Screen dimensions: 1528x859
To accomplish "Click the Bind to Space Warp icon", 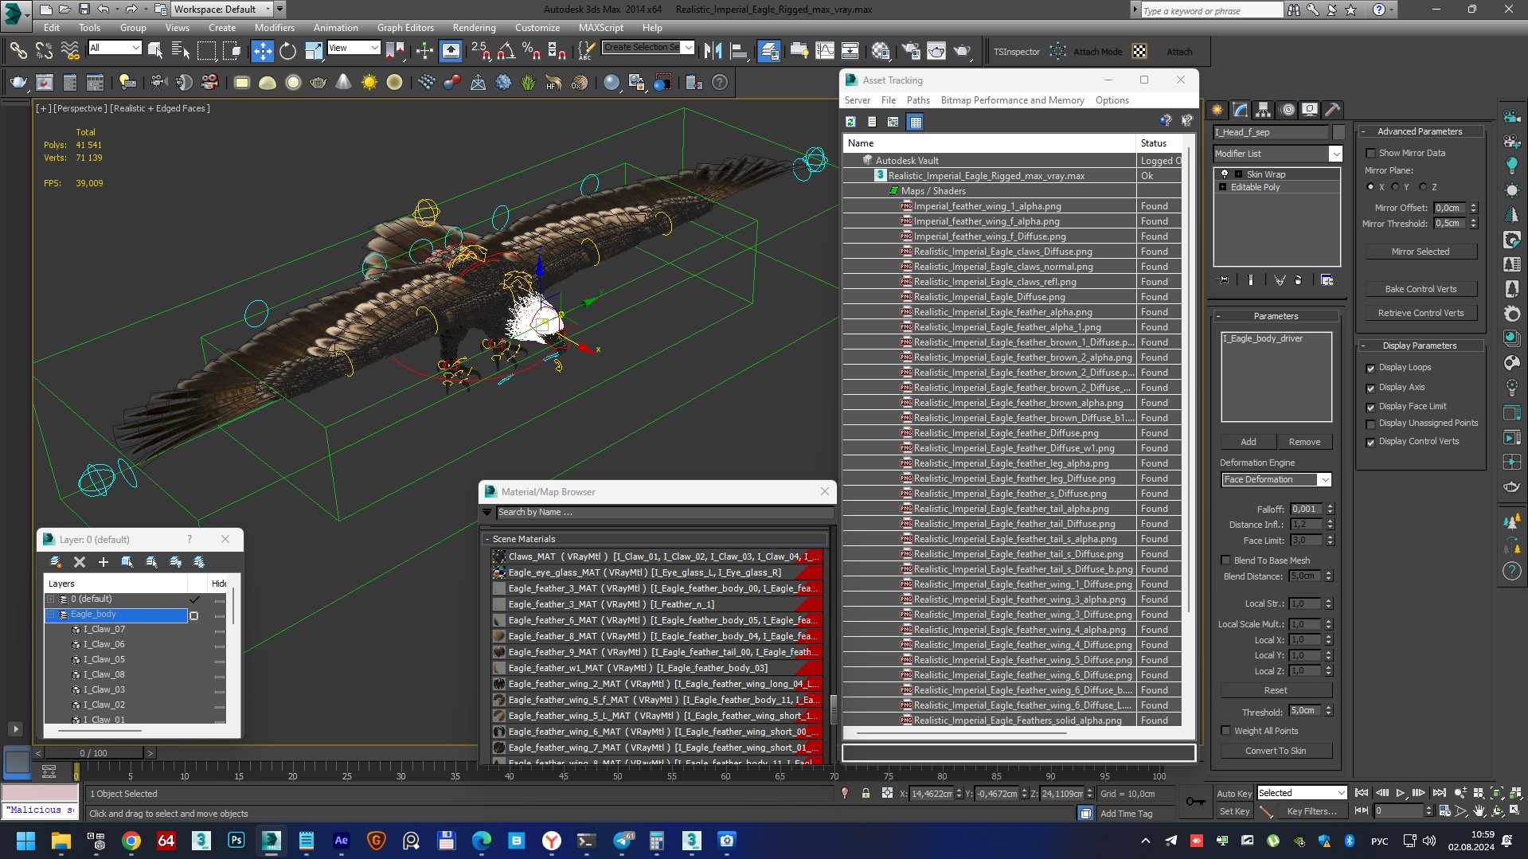I will click(70, 52).
